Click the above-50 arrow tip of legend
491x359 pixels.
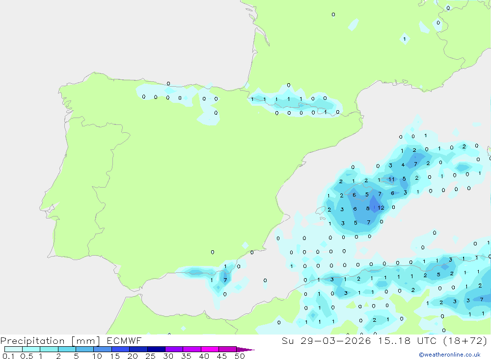pyautogui.click(x=245, y=350)
